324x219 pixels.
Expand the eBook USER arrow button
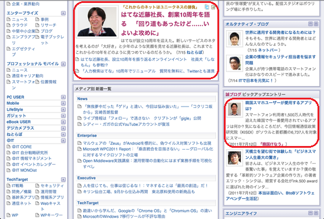click(x=63, y=122)
